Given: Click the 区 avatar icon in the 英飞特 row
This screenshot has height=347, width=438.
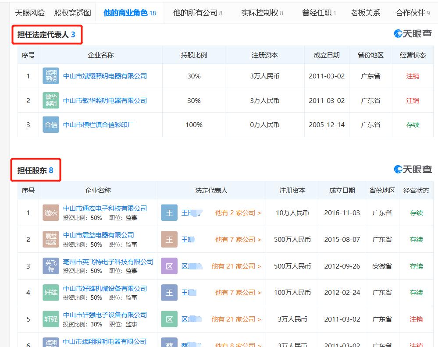Looking at the screenshot, I should click(x=169, y=266).
